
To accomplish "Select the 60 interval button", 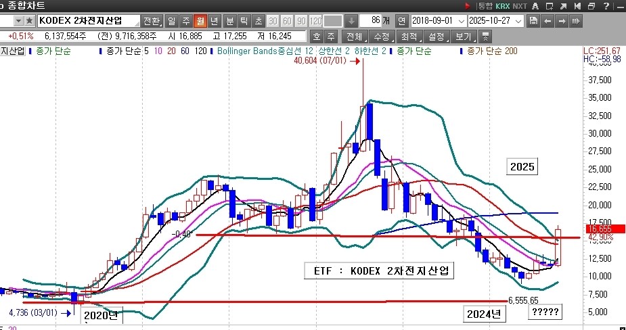I will 287,21.
